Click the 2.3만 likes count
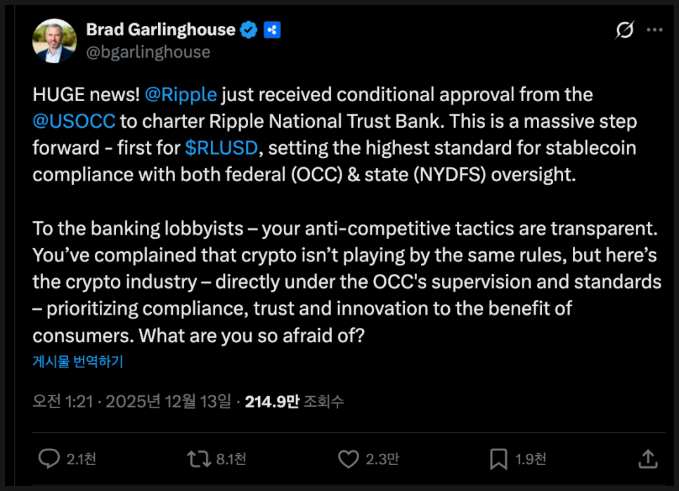The image size is (679, 491). pyautogui.click(x=382, y=459)
